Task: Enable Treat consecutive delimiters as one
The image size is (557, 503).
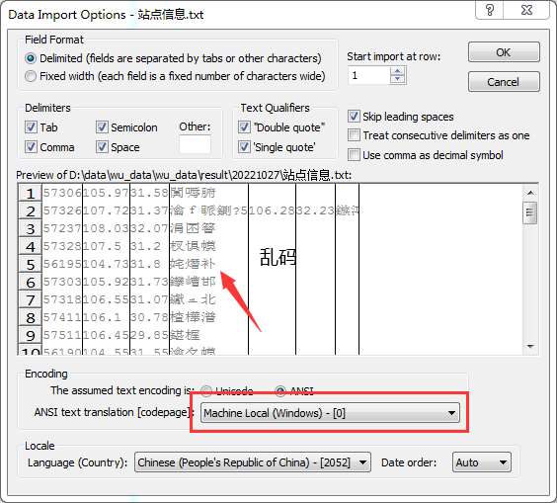Action: [354, 135]
